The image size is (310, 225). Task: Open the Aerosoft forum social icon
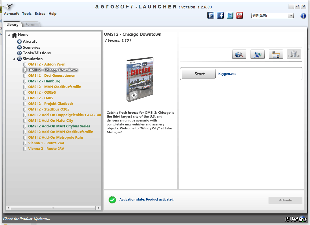click(211, 15)
